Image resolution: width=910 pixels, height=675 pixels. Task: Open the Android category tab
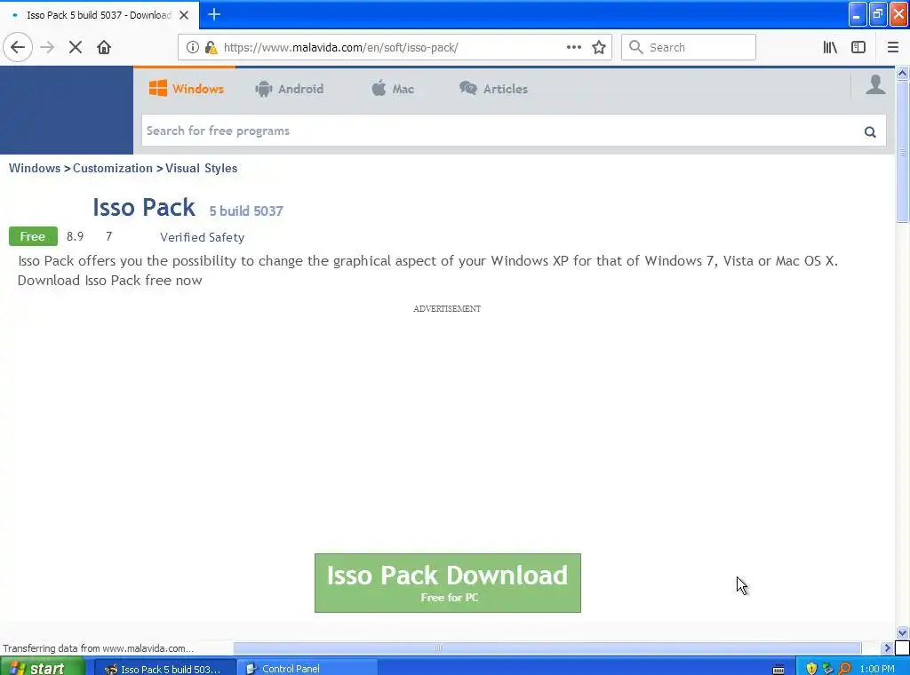[x=289, y=89]
